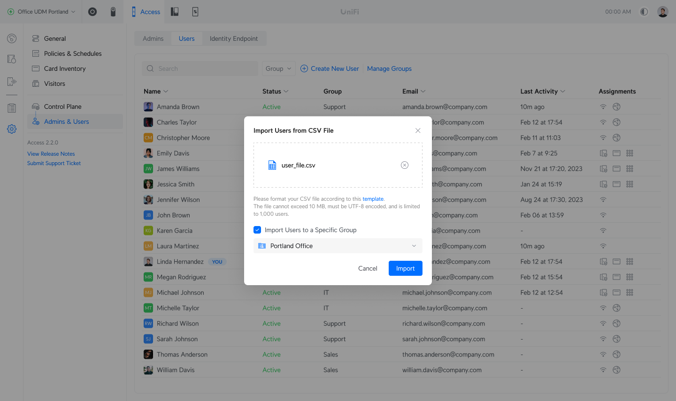Open Visitors settings

[75, 83]
